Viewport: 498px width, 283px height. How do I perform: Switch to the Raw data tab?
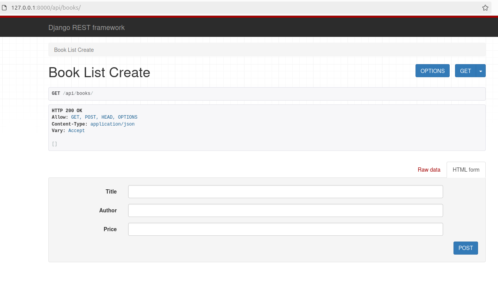[x=429, y=170]
